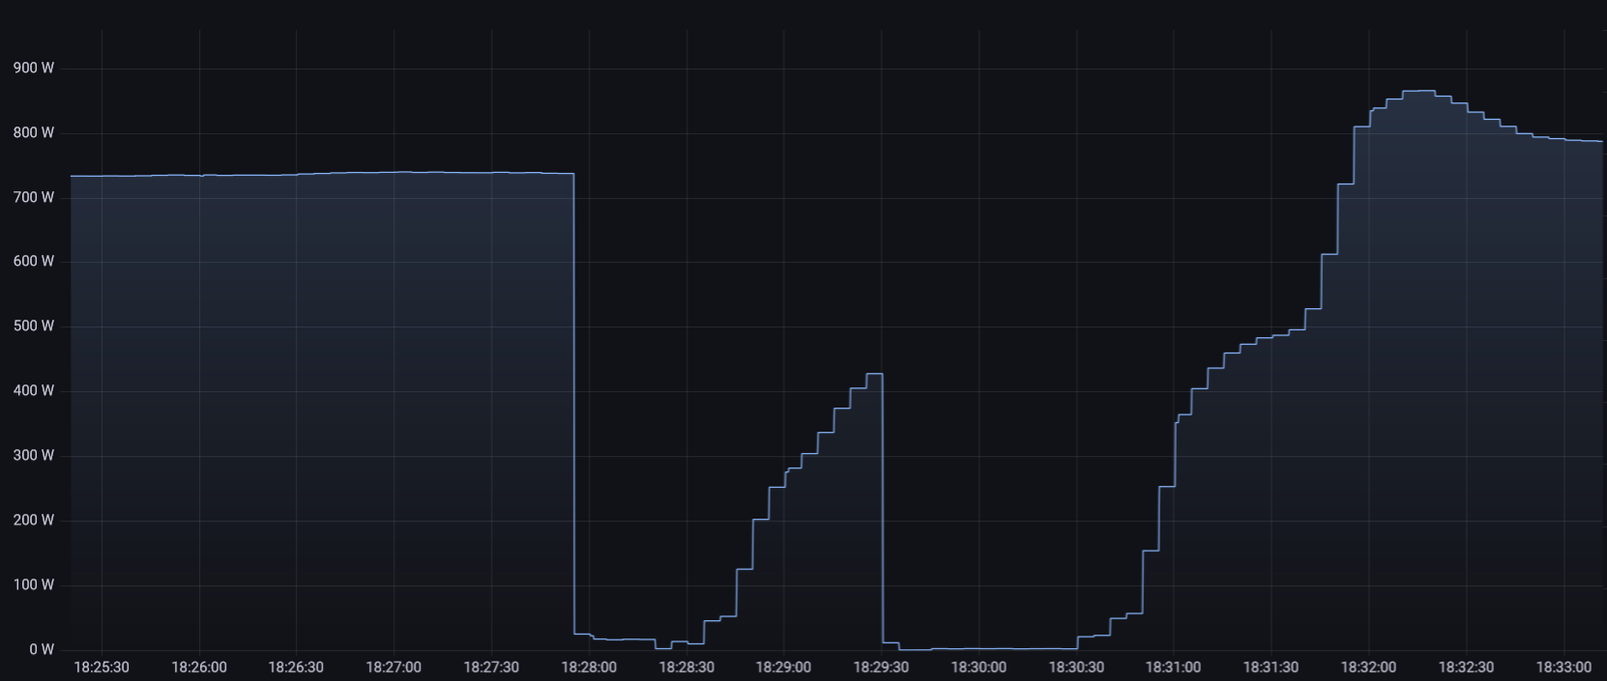The width and height of the screenshot is (1607, 681).
Task: Click the 700 W y-axis label
Action: tap(34, 197)
